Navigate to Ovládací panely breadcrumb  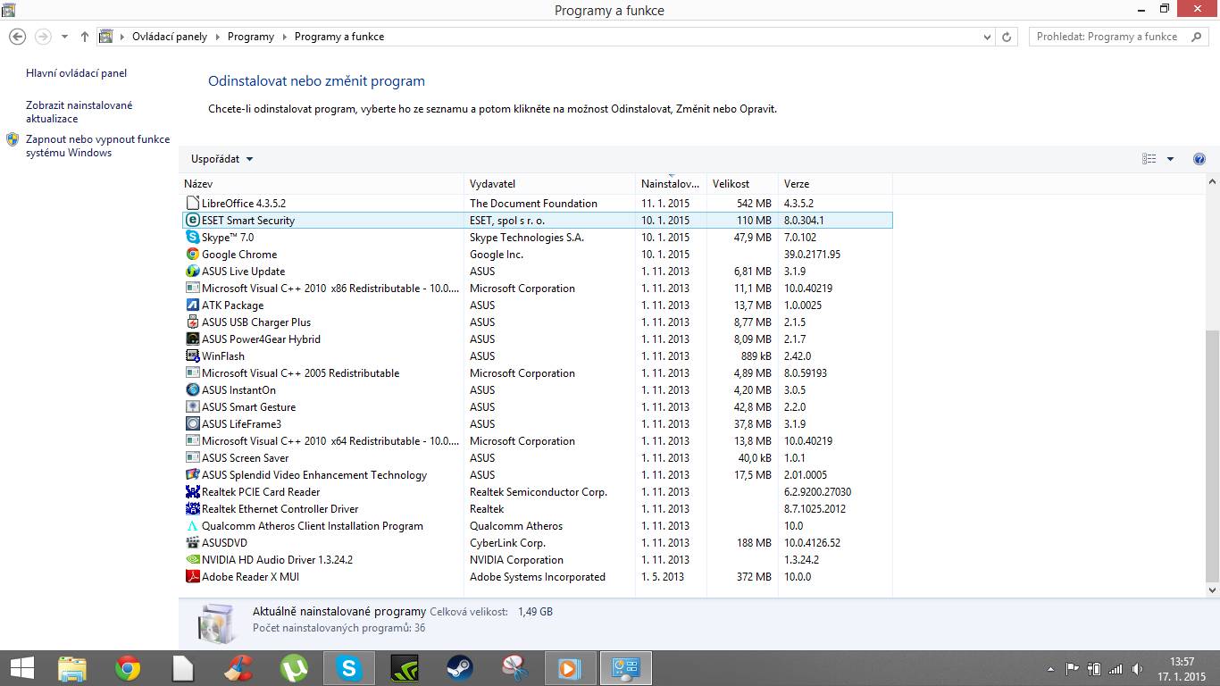tap(170, 37)
